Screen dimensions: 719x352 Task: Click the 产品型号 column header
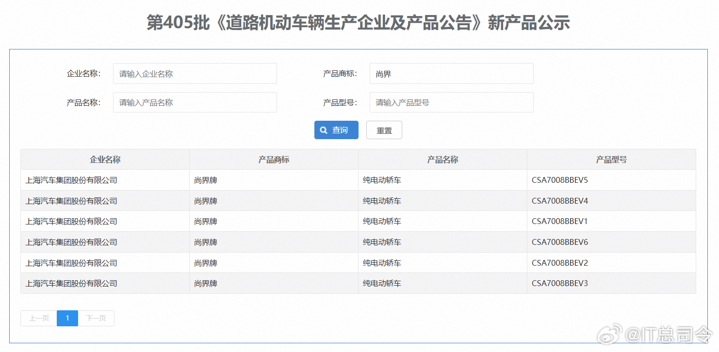(611, 159)
